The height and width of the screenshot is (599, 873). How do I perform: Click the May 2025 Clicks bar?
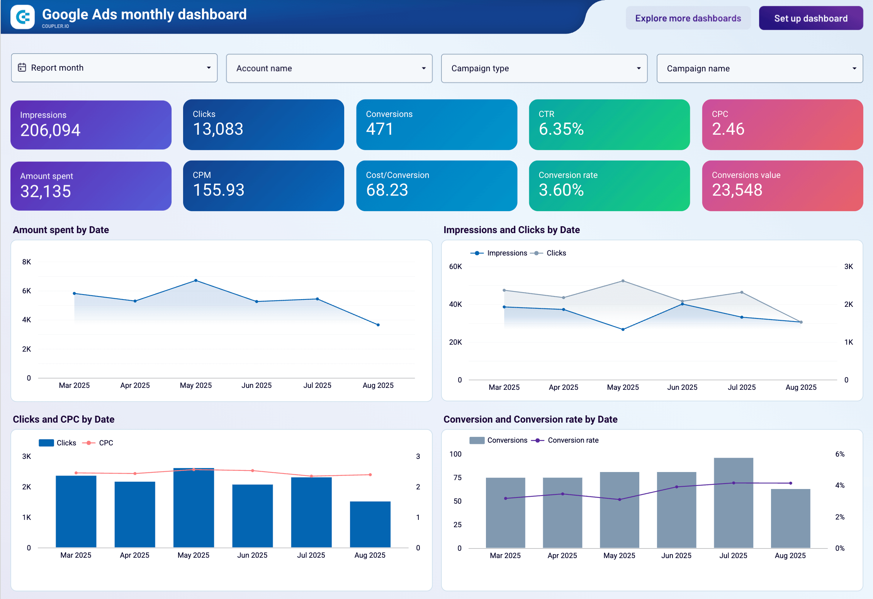(194, 509)
